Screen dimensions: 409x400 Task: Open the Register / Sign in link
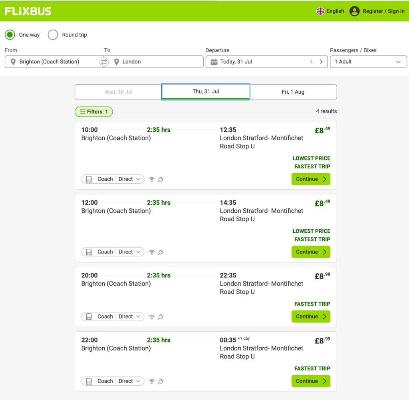pyautogui.click(x=383, y=11)
